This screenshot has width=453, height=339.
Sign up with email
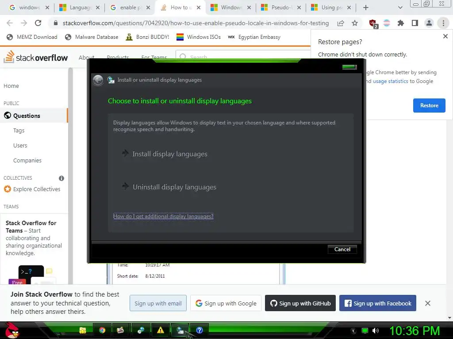pyautogui.click(x=158, y=303)
